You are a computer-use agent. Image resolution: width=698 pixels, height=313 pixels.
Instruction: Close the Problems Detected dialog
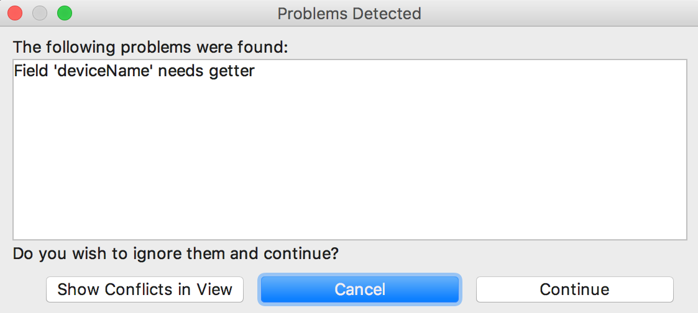(15, 13)
